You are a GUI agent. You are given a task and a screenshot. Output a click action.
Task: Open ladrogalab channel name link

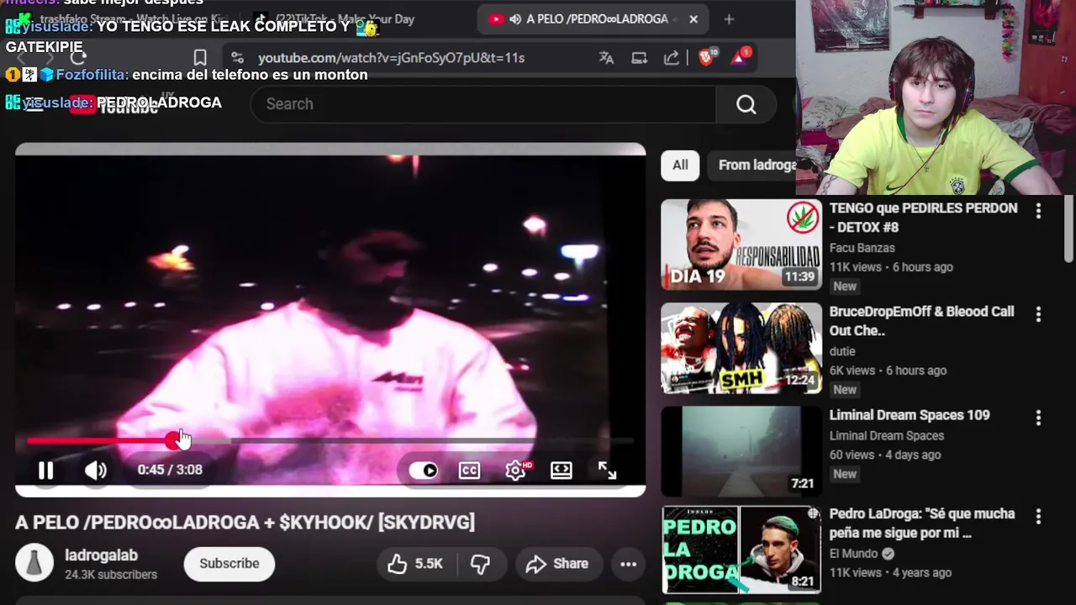pyautogui.click(x=101, y=555)
